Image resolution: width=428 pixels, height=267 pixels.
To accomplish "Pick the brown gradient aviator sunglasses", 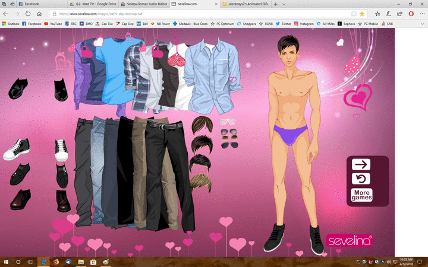I will point(229,138).
